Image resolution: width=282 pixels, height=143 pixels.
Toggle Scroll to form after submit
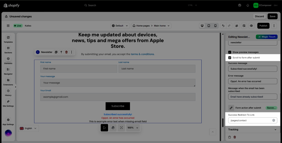pyautogui.click(x=230, y=58)
